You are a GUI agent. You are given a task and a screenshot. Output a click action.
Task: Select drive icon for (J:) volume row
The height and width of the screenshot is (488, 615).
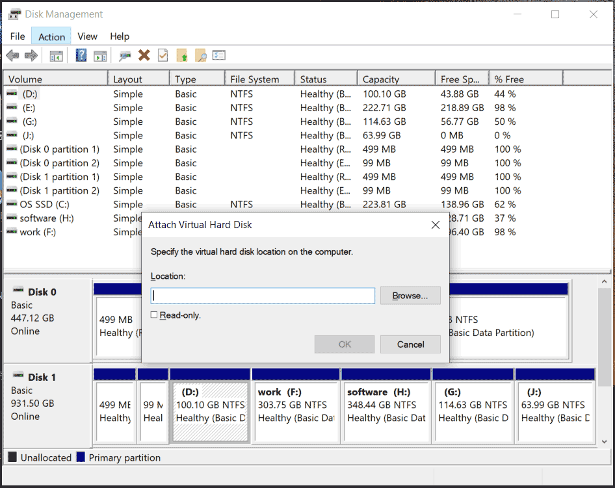[12, 135]
